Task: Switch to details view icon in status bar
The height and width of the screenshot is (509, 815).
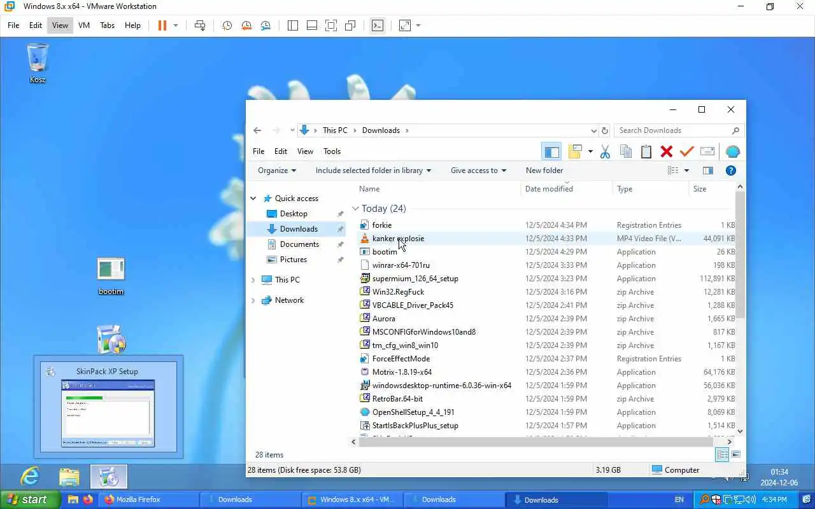Action: (x=722, y=454)
